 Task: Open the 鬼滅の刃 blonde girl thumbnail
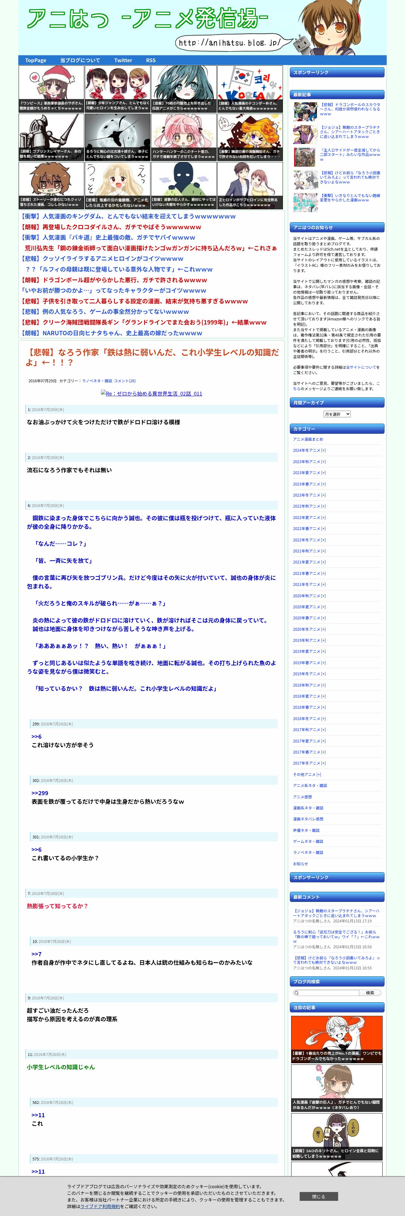point(118,186)
